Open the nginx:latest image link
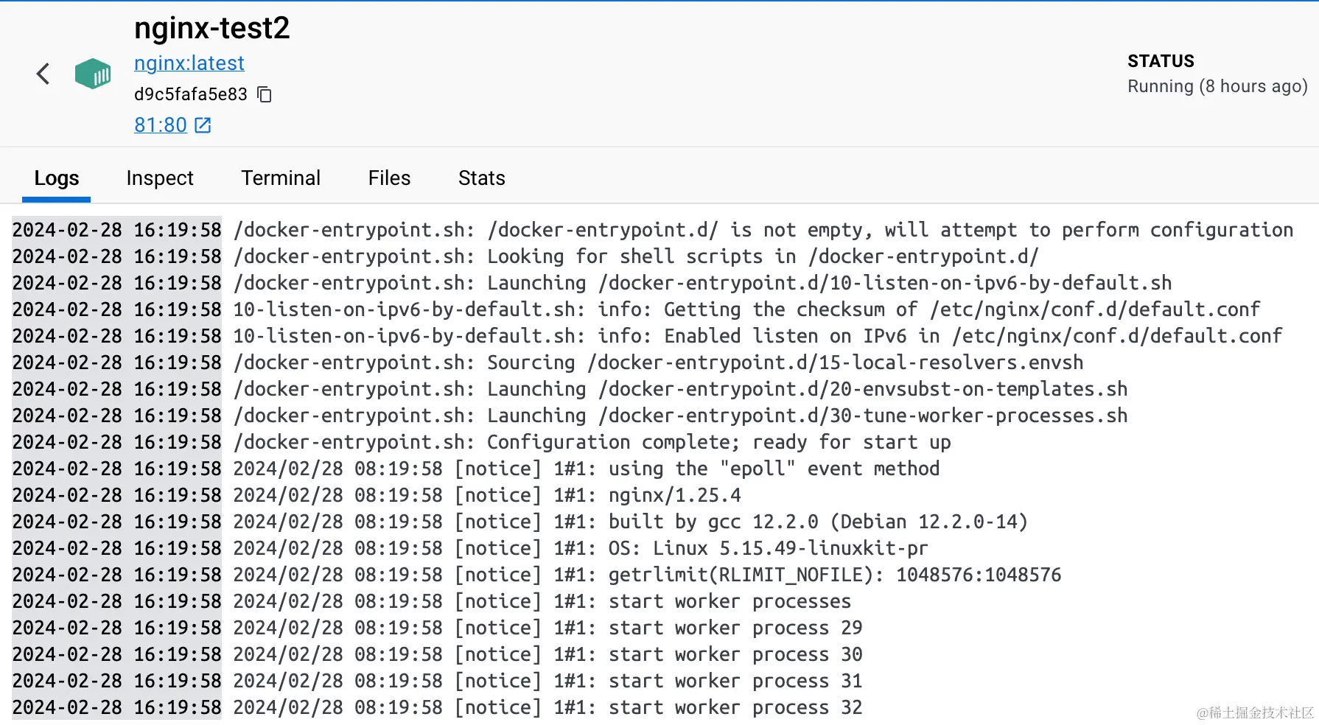Viewport: 1319px width, 725px height. 189,63
